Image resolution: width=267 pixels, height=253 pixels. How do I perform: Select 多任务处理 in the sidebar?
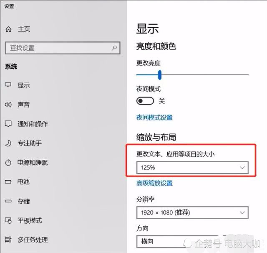coord(33,240)
